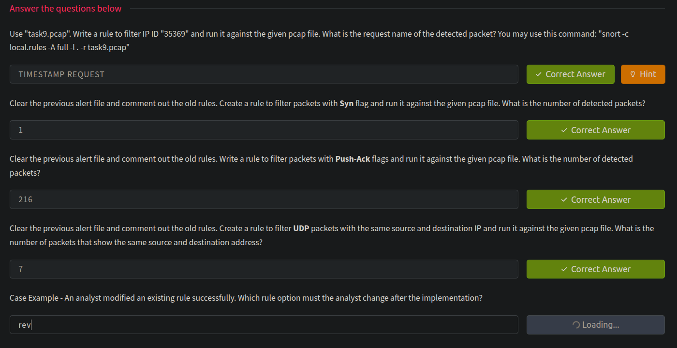Click the checkmark icon for the UDP answer
This screenshot has height=348, width=677.
click(564, 269)
